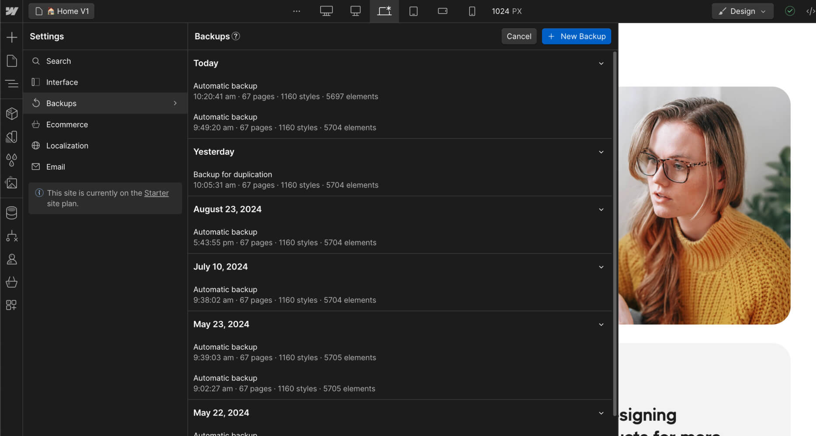Click the woman in yellow sweater image

click(704, 205)
